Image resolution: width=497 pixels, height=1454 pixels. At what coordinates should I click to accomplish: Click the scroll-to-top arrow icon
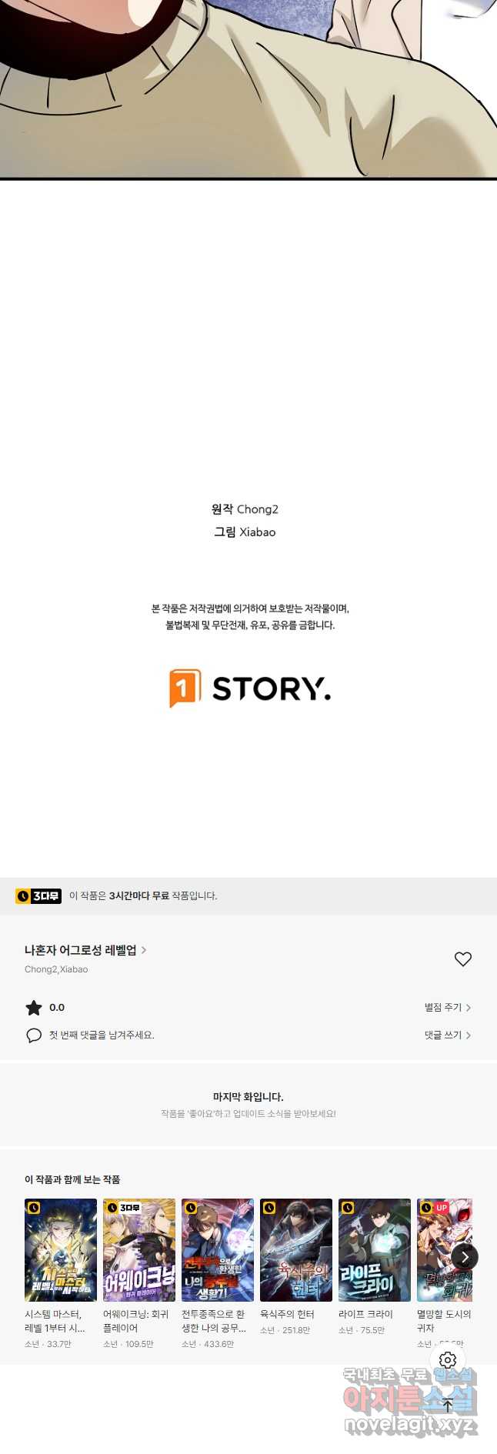(448, 1406)
